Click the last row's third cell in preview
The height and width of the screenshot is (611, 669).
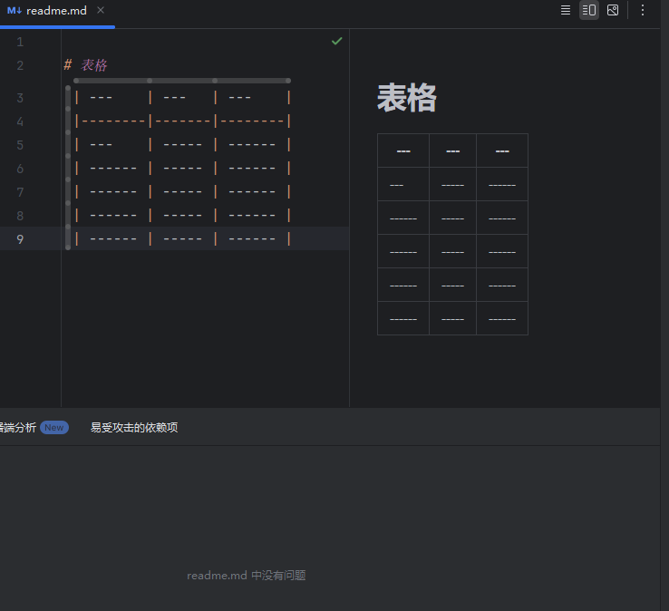pyautogui.click(x=501, y=318)
